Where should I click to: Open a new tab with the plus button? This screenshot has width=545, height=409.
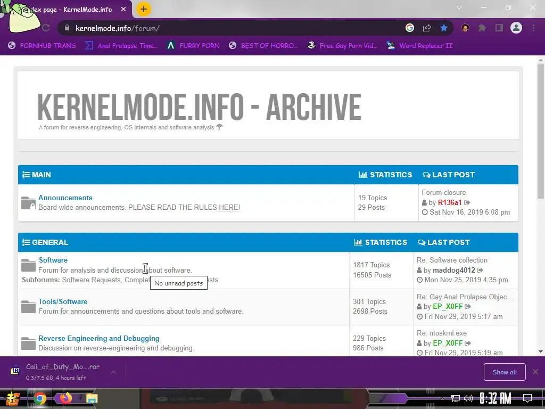click(x=144, y=10)
